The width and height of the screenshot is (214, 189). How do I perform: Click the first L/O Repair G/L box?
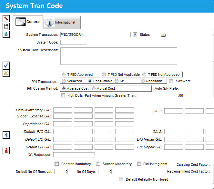pyautogui.click(x=174, y=139)
